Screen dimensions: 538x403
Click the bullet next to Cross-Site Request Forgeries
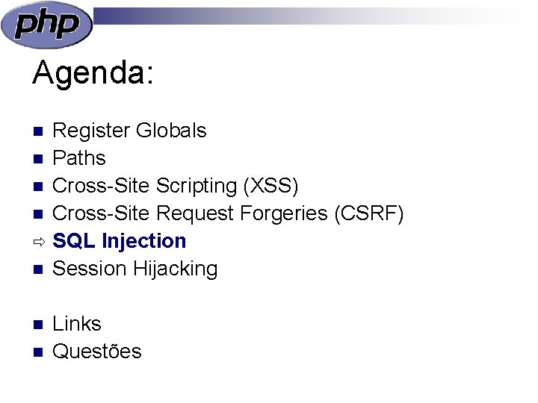pos(38,214)
